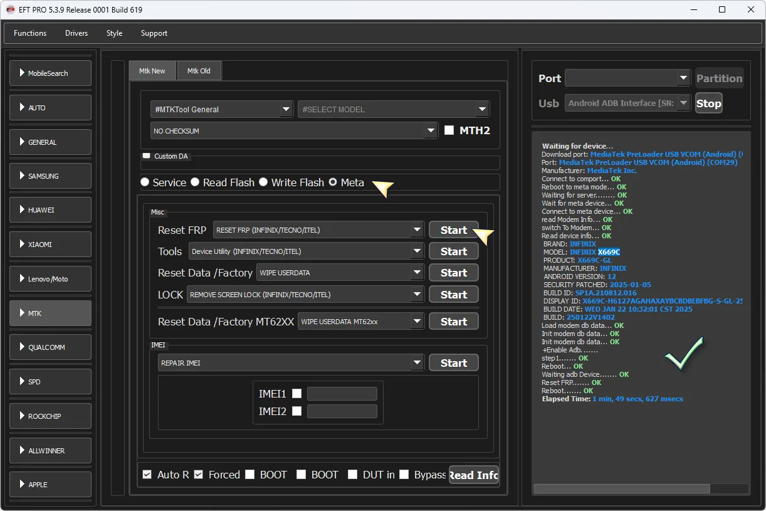Image resolution: width=766 pixels, height=511 pixels.
Task: Open the HUAWEI sidebar section
Action: click(50, 210)
